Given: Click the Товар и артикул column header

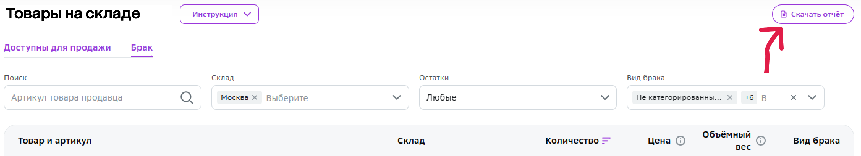Looking at the screenshot, I should pyautogui.click(x=54, y=141).
